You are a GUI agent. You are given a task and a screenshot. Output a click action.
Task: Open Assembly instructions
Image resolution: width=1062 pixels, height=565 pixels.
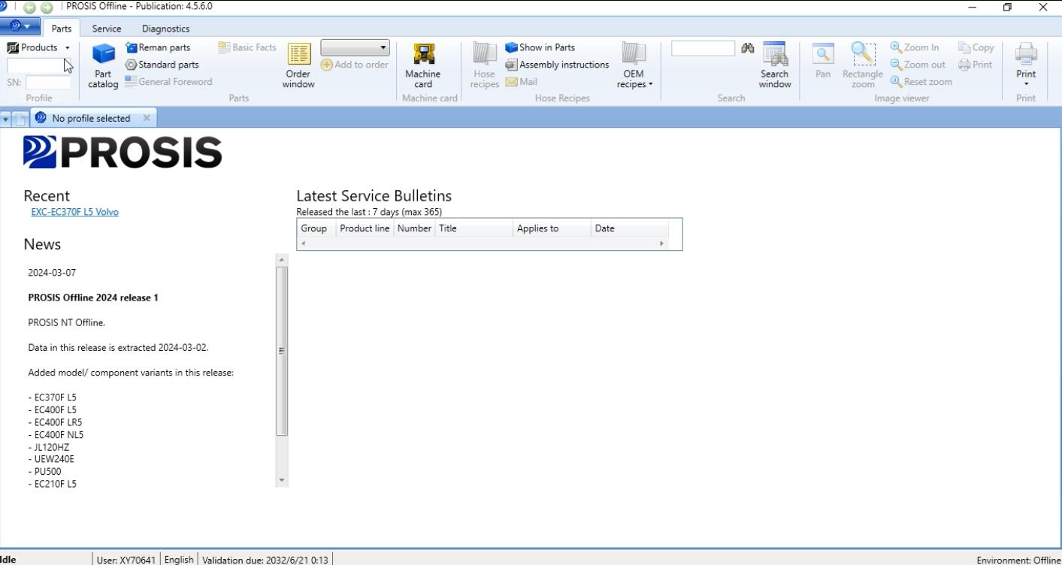pyautogui.click(x=557, y=65)
